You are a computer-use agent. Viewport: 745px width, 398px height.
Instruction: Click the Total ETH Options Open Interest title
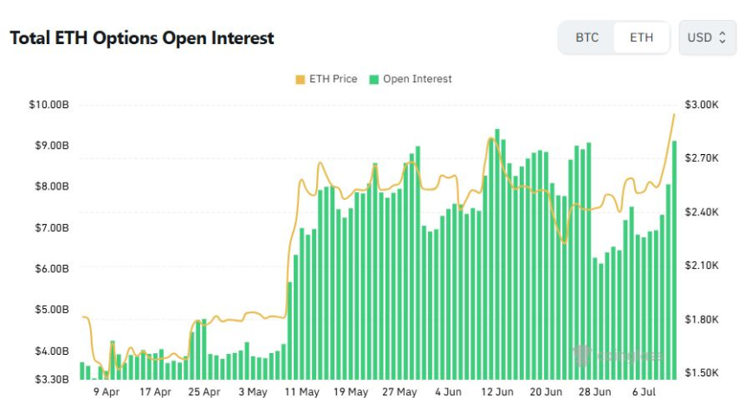pos(141,38)
